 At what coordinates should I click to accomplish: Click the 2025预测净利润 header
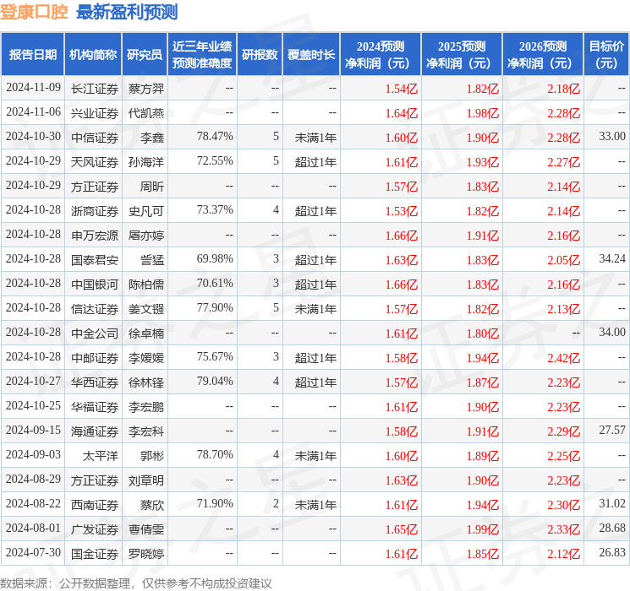click(x=462, y=55)
